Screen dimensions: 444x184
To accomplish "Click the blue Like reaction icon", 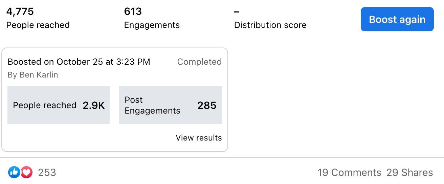I will 14,173.
